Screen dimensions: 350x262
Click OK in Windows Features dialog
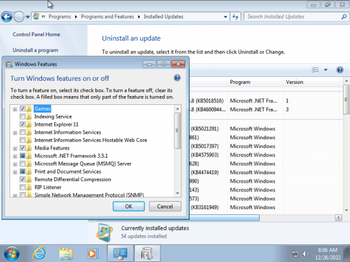(129, 207)
